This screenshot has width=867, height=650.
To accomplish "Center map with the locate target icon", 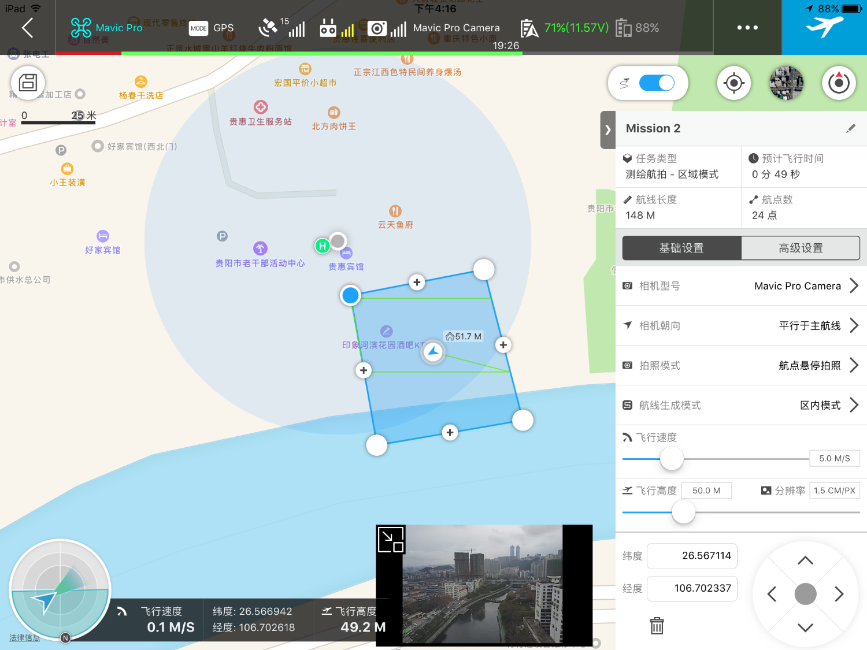I will 734,83.
